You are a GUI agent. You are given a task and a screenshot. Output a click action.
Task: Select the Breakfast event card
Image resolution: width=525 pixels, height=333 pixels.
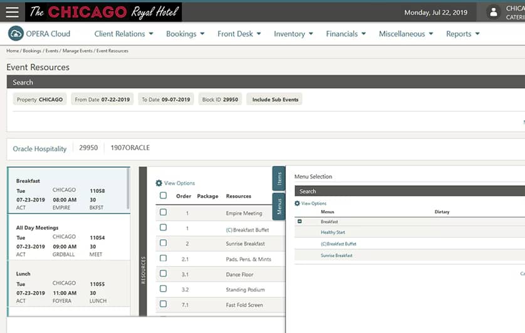pyautogui.click(x=68, y=190)
